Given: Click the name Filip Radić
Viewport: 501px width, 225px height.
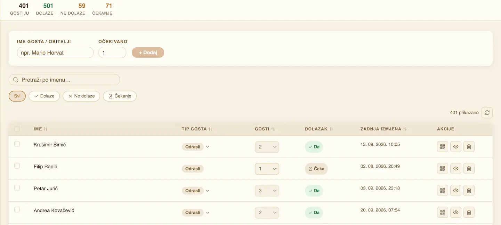Looking at the screenshot, I should (46, 167).
